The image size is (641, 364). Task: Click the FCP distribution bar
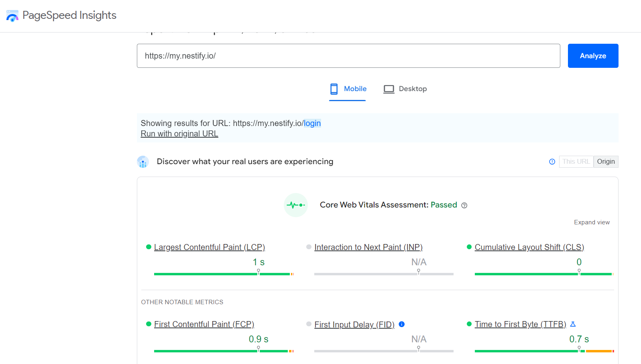click(x=224, y=351)
